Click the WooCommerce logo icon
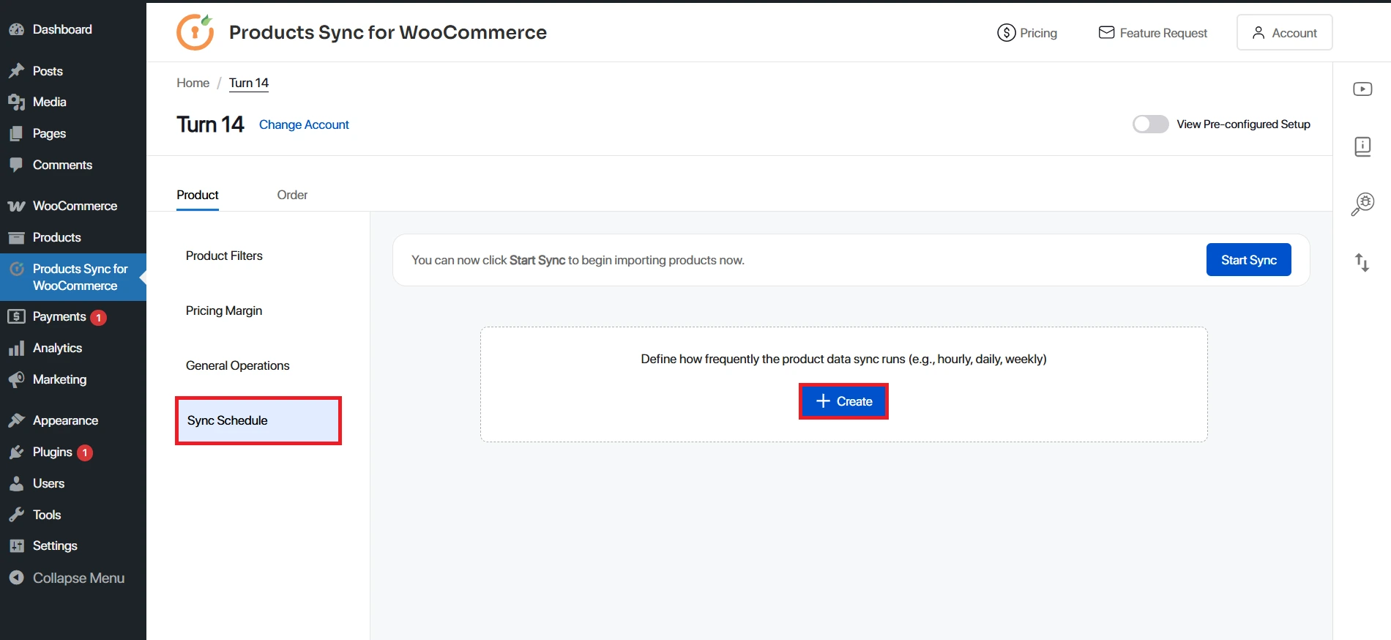Image resolution: width=1391 pixels, height=640 pixels. click(x=16, y=206)
